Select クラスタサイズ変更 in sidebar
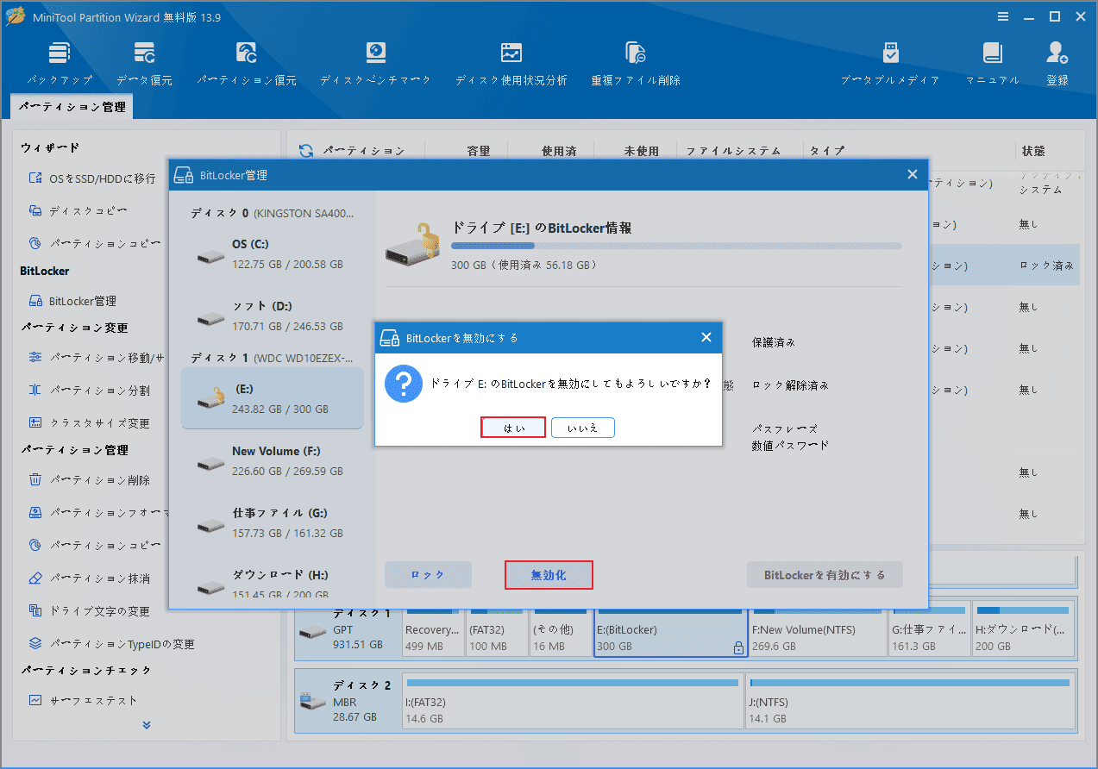 point(90,423)
